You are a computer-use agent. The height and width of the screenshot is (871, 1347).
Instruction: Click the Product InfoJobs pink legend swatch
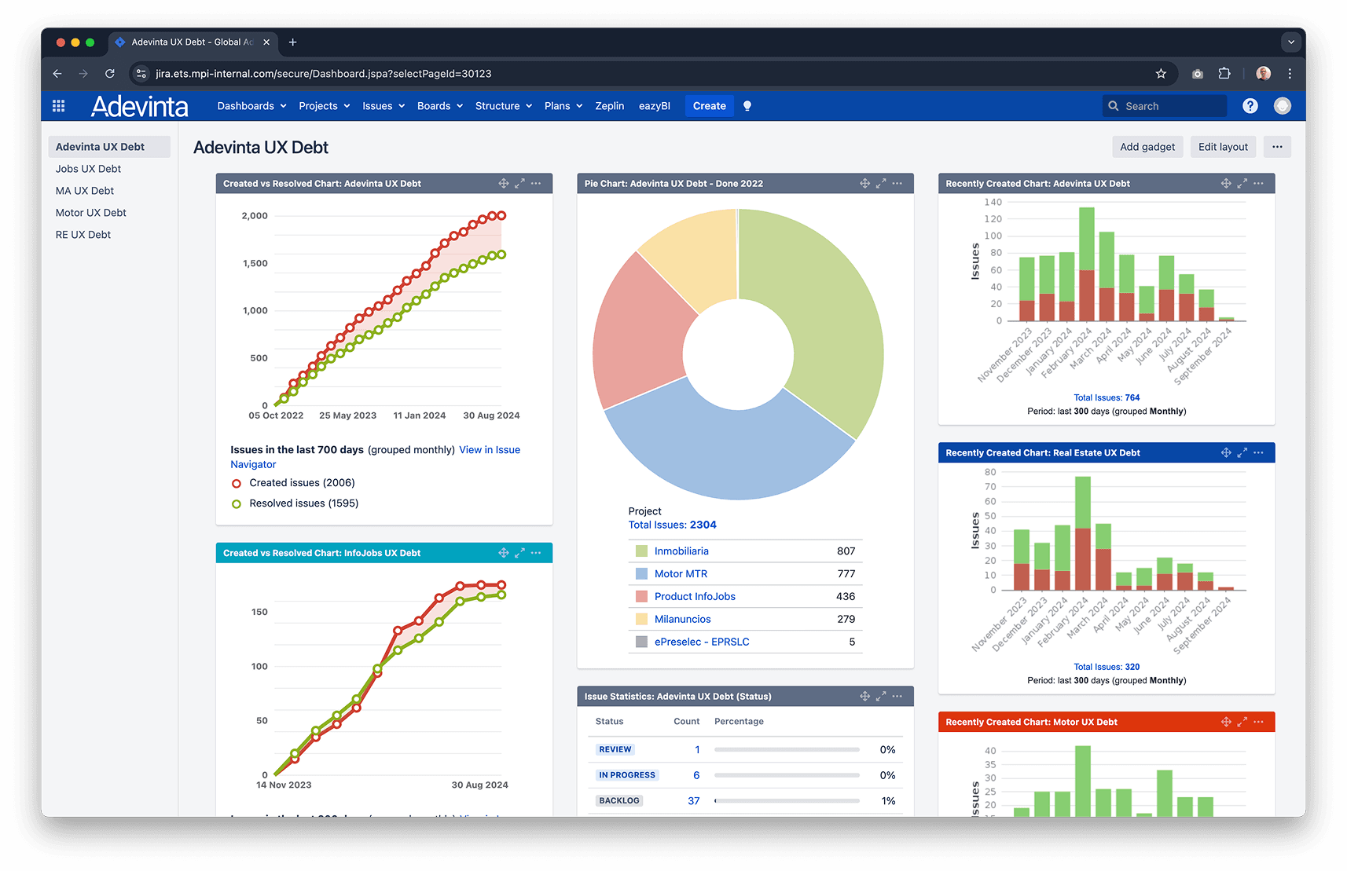[641, 596]
